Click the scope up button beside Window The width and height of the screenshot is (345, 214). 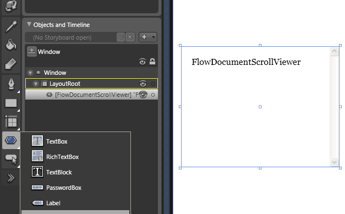tap(32, 52)
